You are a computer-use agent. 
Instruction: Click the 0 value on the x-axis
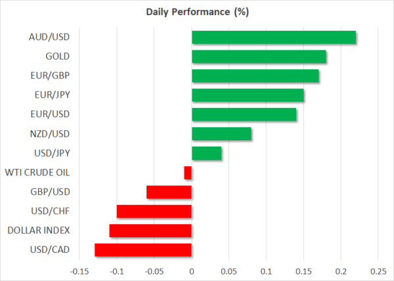pyautogui.click(x=191, y=271)
